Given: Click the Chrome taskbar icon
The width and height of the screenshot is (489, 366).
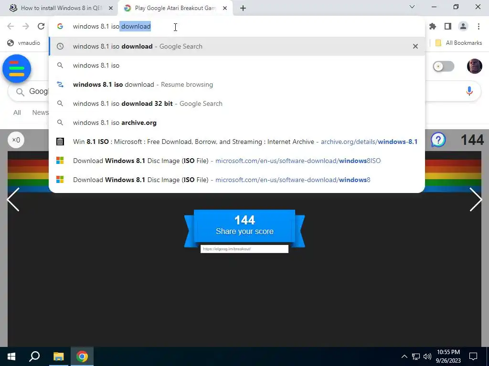Looking at the screenshot, I should (x=82, y=356).
